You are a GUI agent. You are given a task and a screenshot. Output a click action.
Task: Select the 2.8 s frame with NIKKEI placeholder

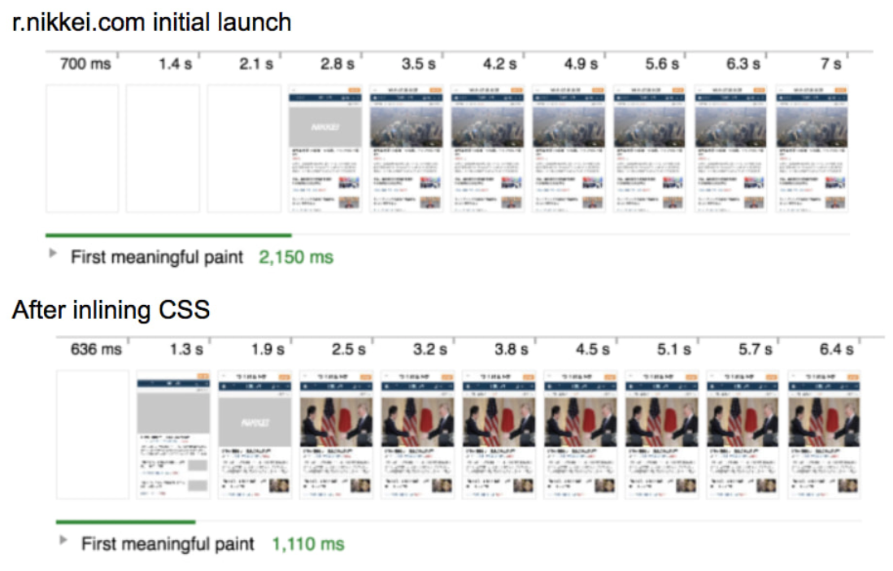click(x=325, y=148)
